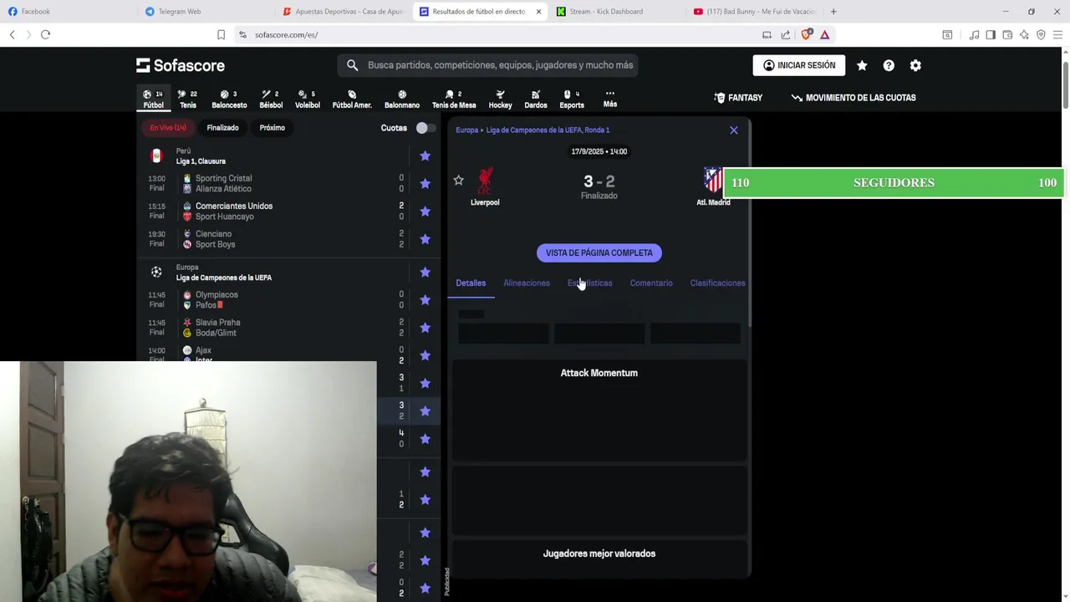Toggle the browser sidebar panel icon

pyautogui.click(x=991, y=34)
